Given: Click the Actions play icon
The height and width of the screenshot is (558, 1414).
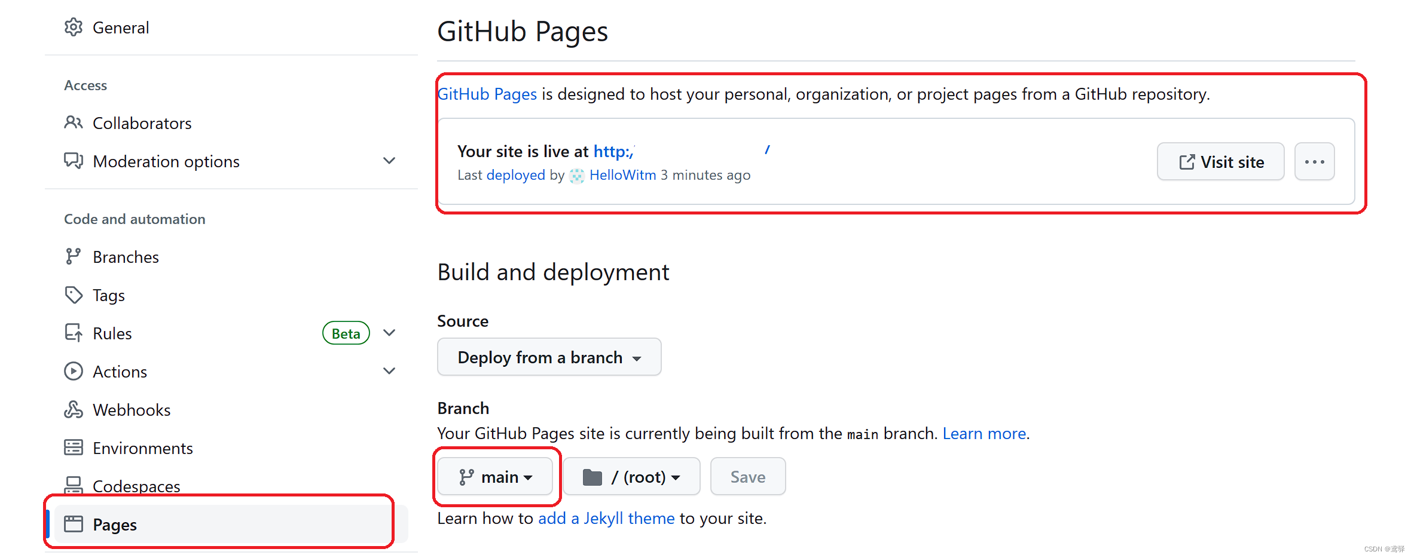Looking at the screenshot, I should click(x=74, y=371).
